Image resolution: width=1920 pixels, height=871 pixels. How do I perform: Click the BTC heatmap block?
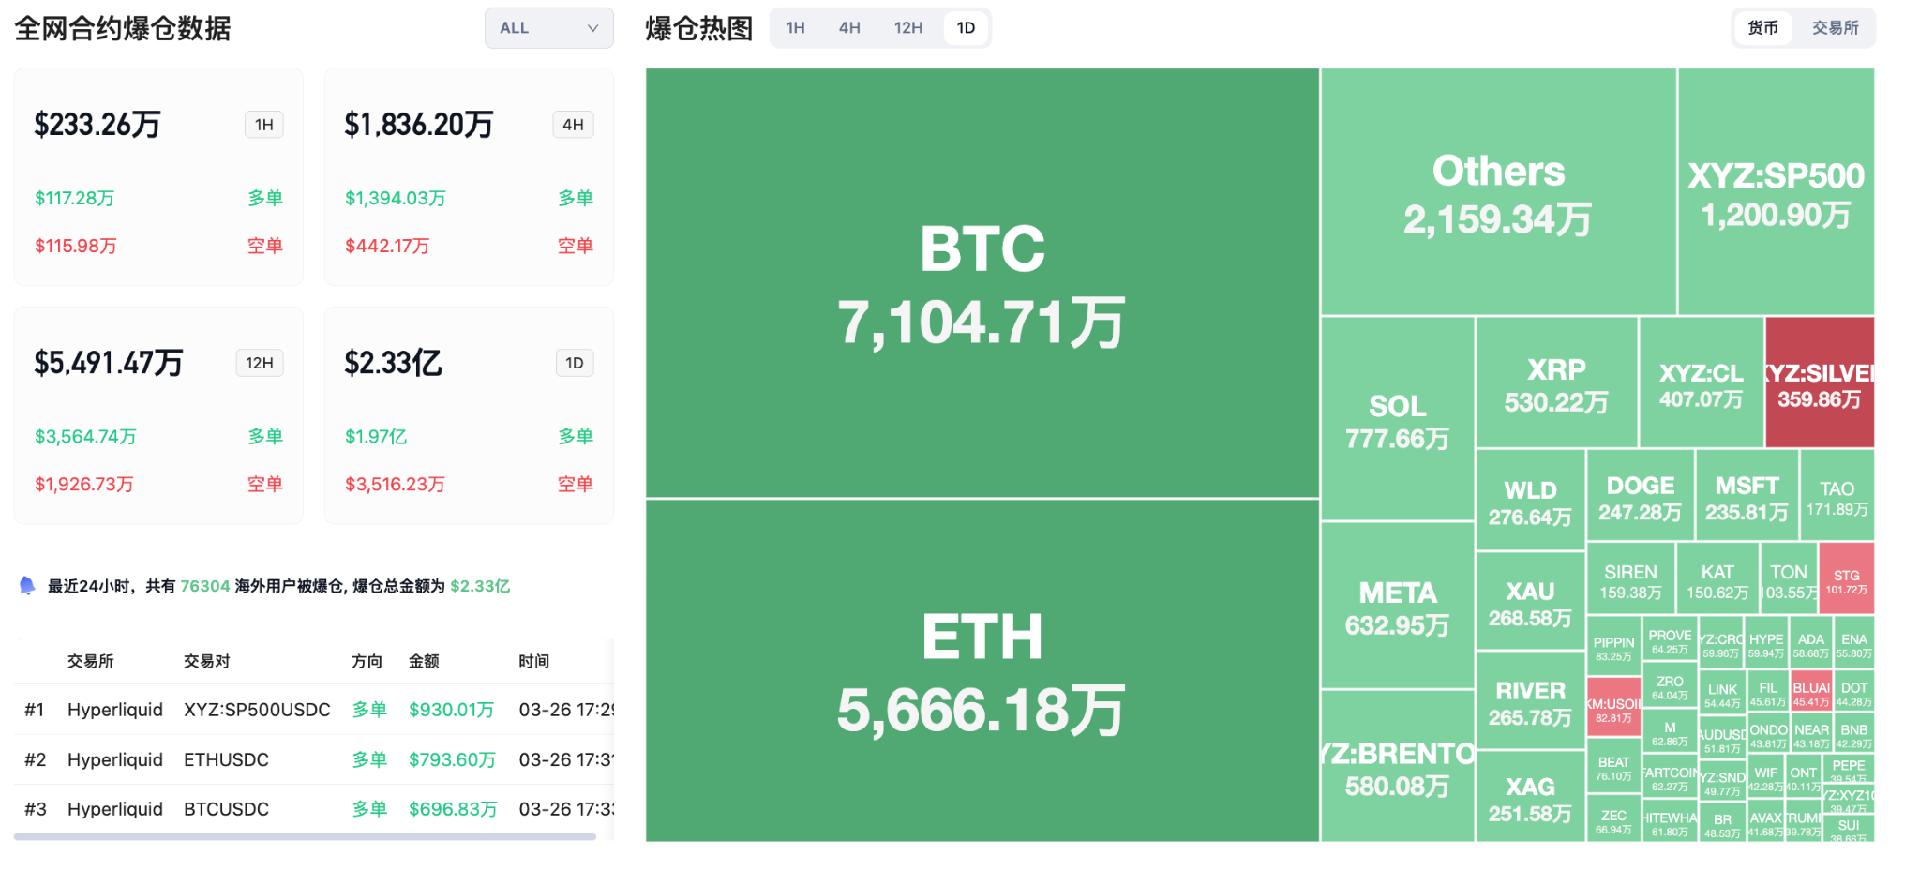tap(982, 283)
